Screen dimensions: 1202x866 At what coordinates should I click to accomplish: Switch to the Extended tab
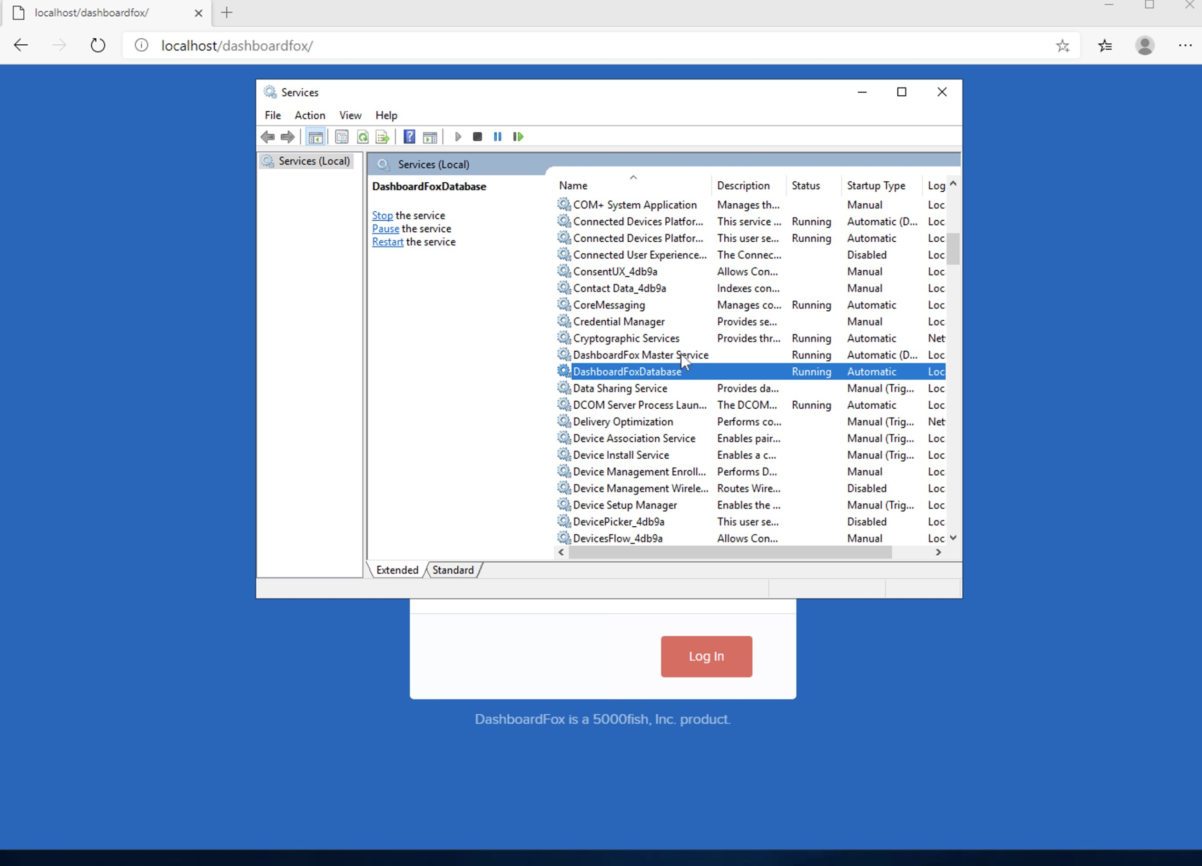(x=397, y=570)
